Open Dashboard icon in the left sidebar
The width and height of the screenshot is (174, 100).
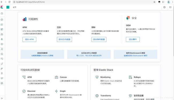2,29
